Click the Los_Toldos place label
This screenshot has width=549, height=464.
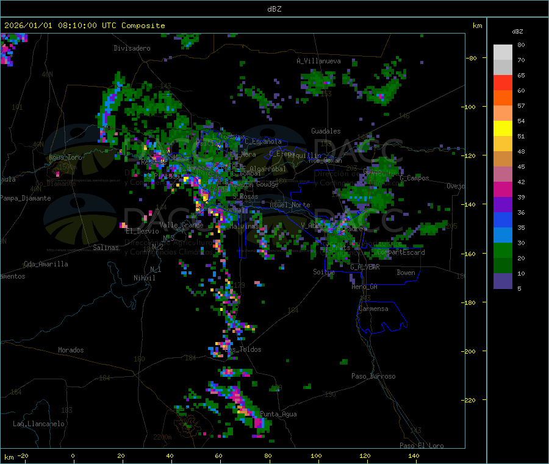point(243,349)
